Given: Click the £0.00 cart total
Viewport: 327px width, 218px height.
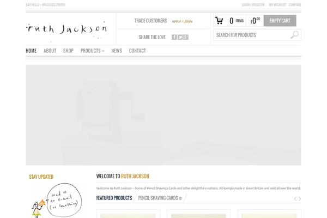Looking at the screenshot, I should click(x=255, y=21).
